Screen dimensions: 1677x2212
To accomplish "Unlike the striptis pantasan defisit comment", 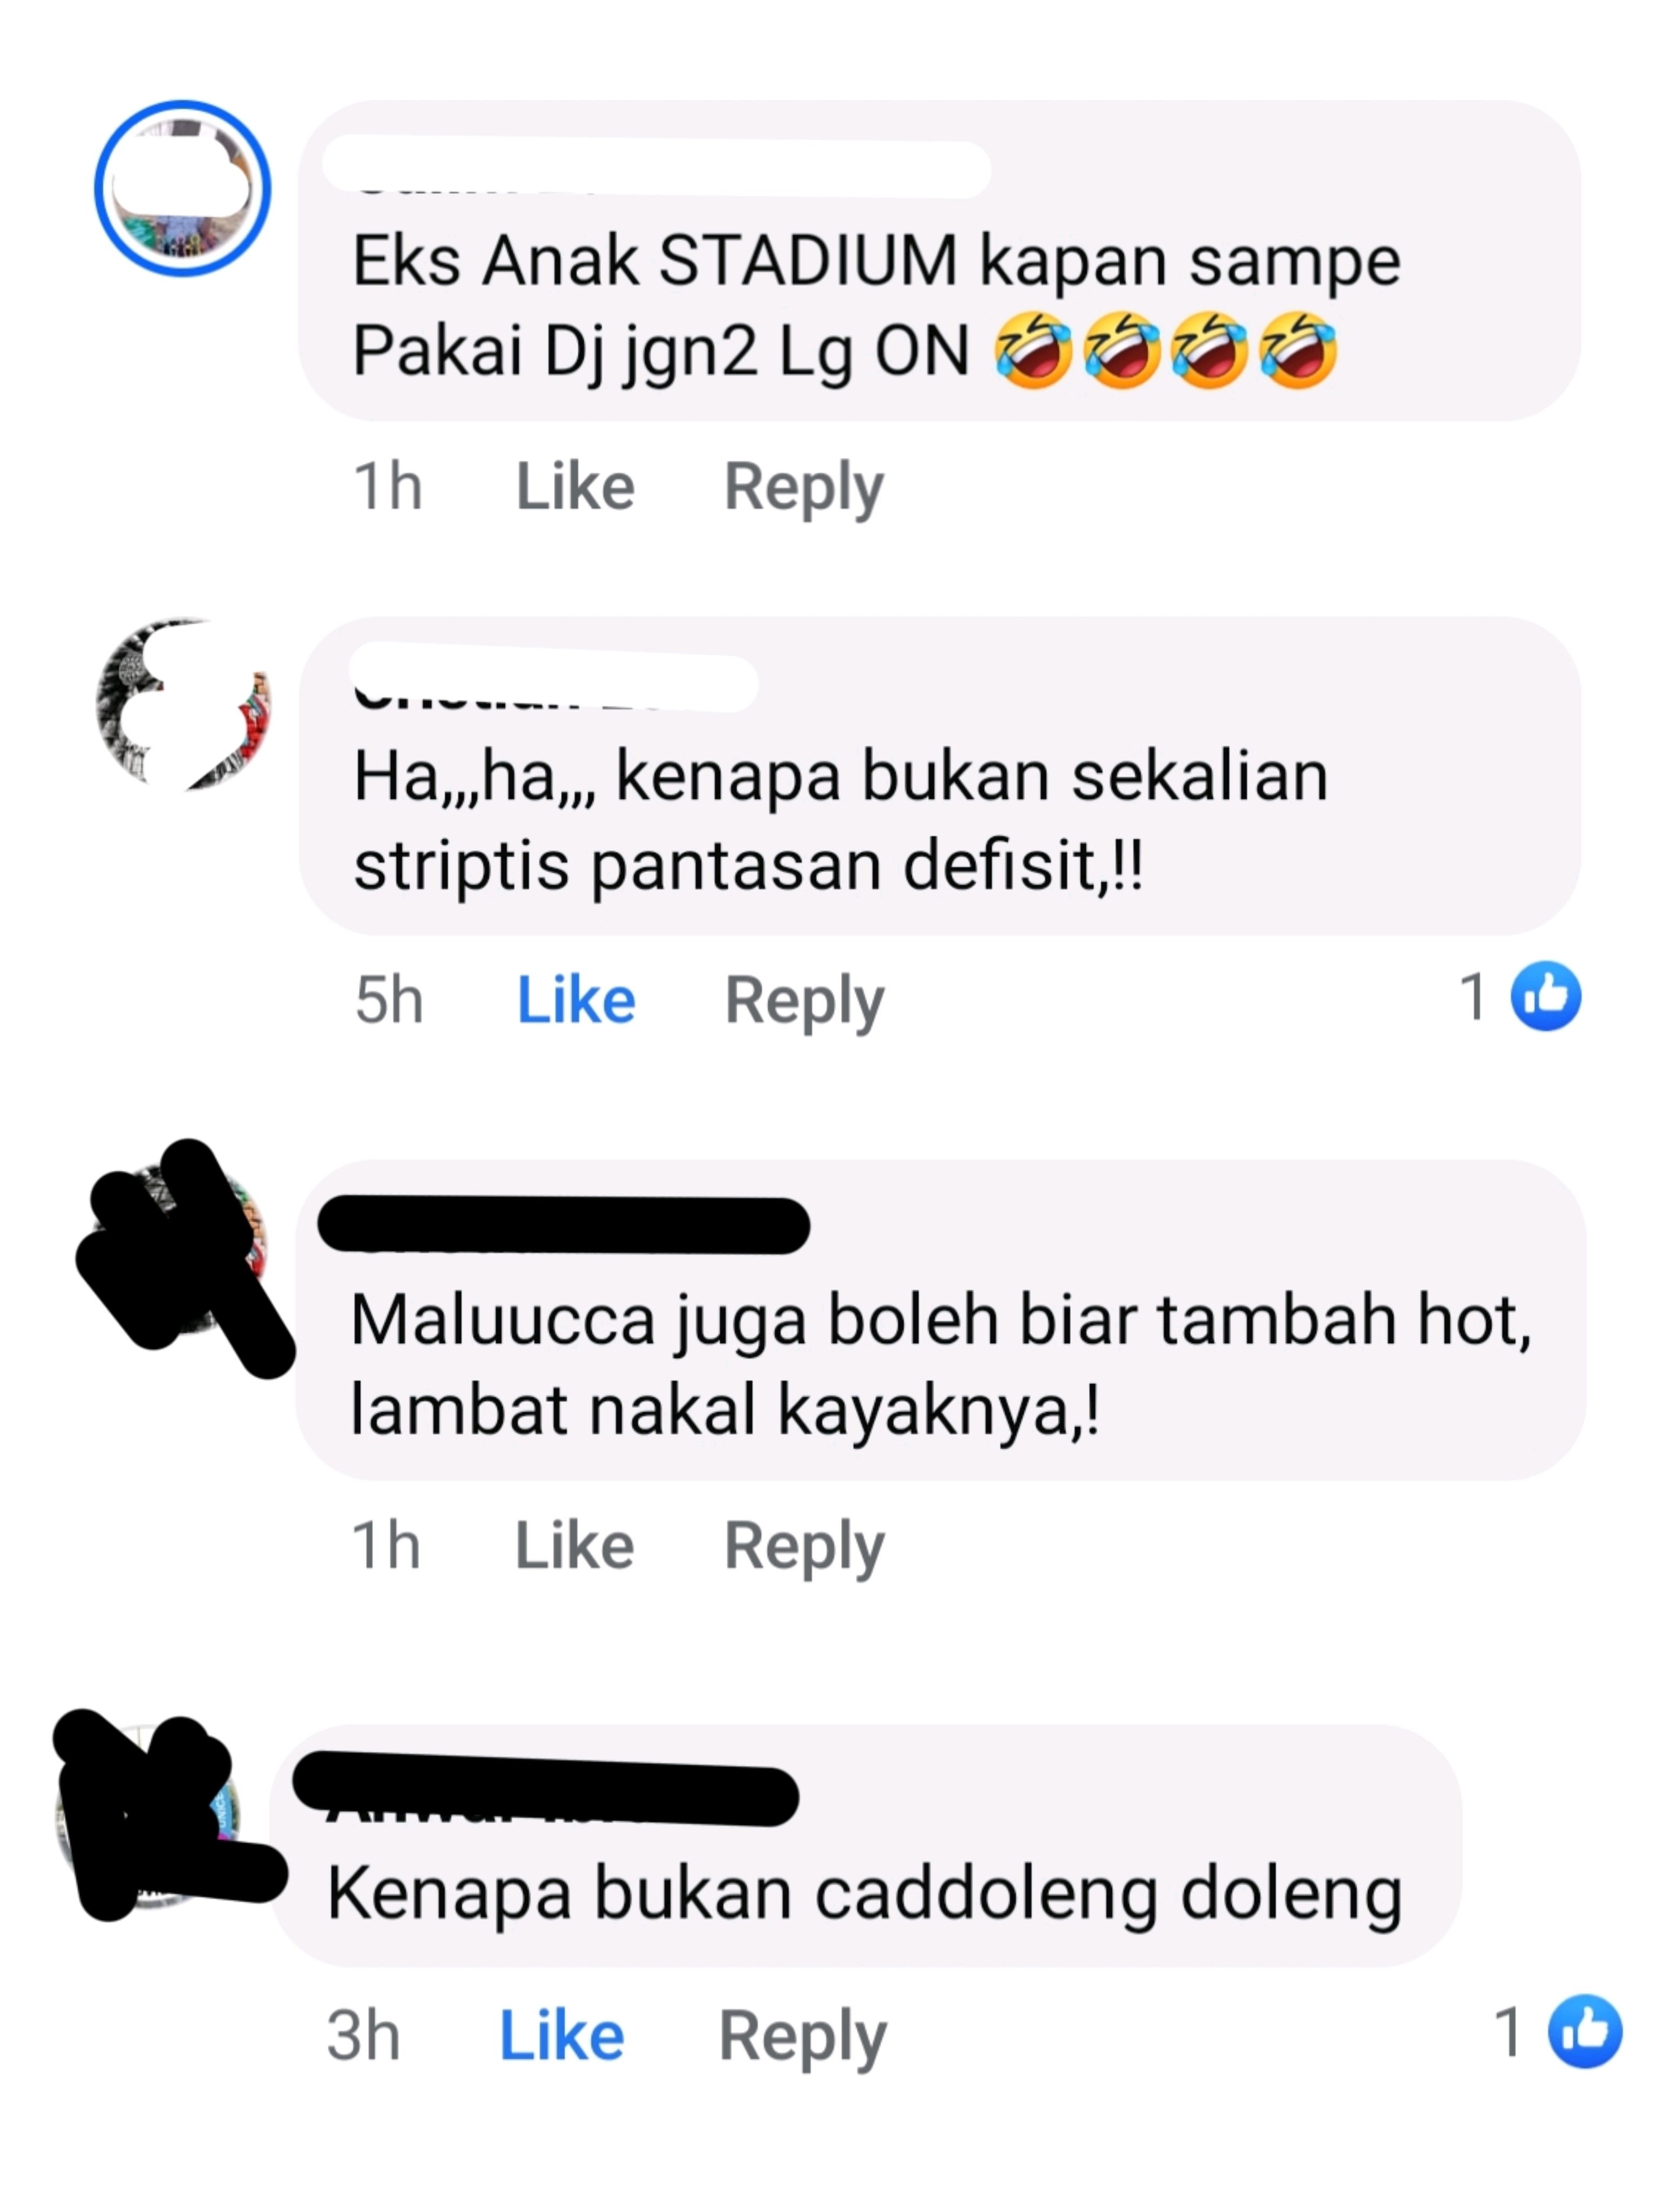I will (x=576, y=1000).
